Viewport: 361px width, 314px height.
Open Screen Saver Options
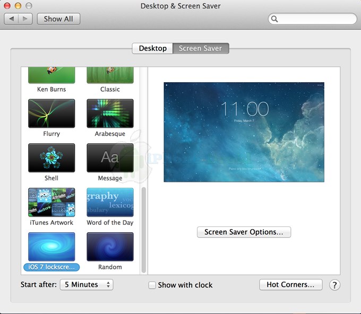(x=244, y=232)
